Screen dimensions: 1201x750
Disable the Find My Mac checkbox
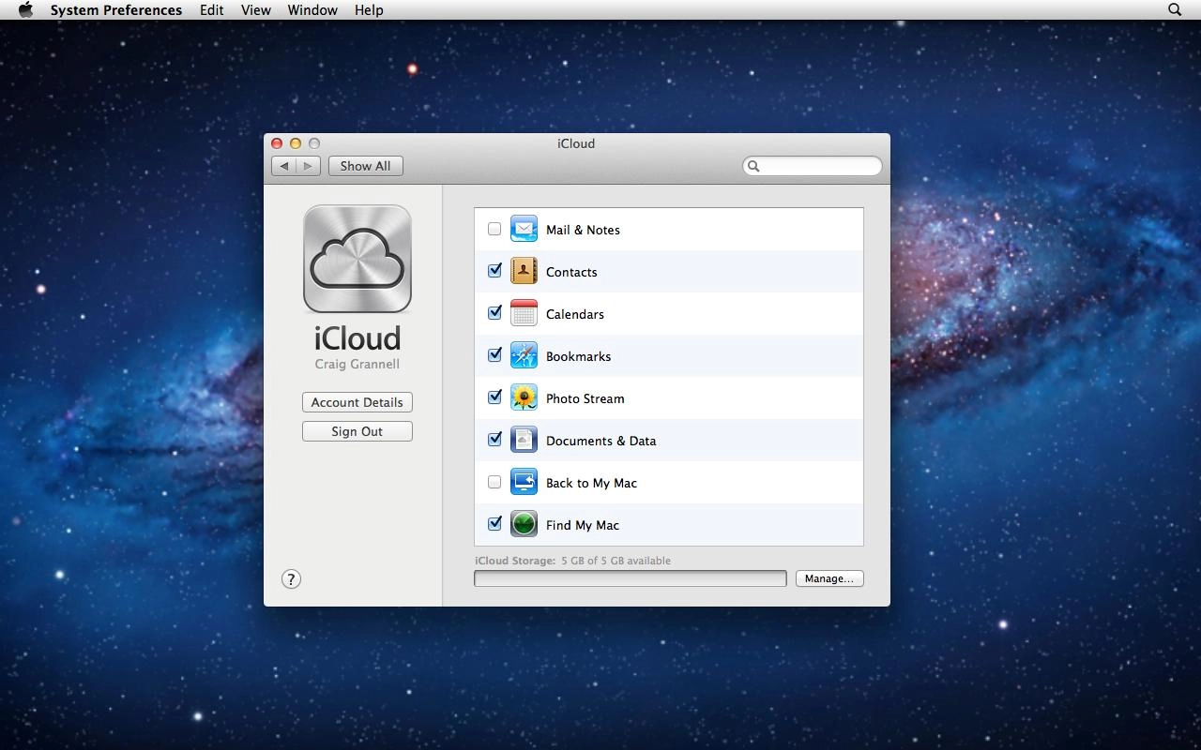pyautogui.click(x=494, y=524)
